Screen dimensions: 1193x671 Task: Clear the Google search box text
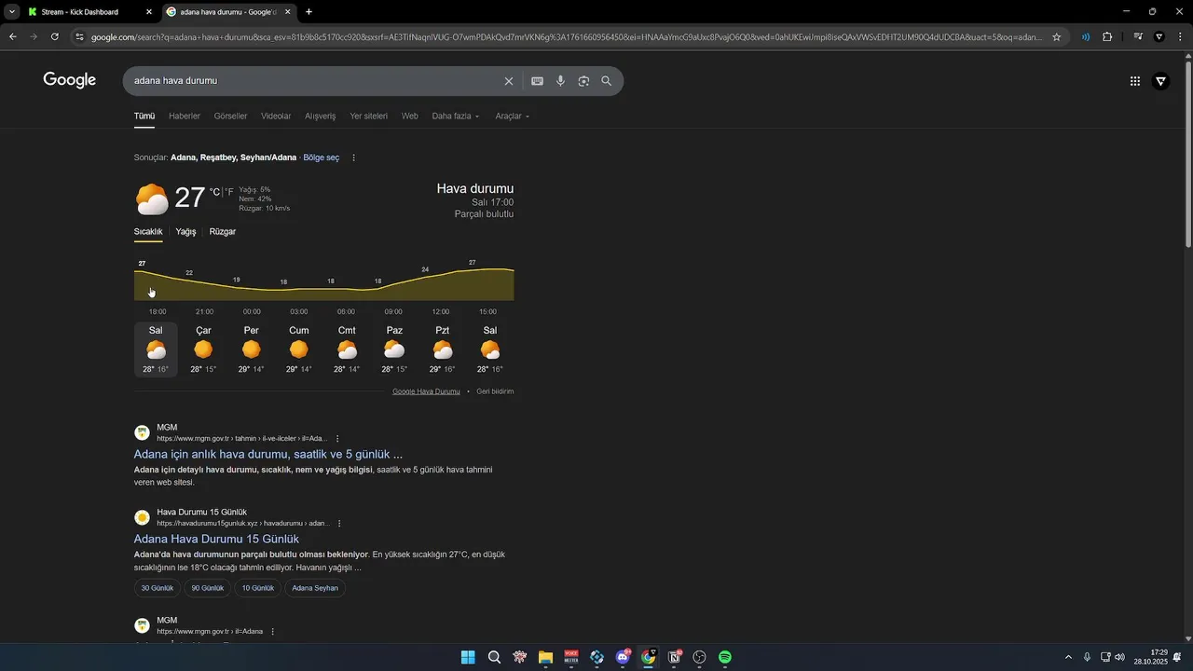click(x=509, y=81)
